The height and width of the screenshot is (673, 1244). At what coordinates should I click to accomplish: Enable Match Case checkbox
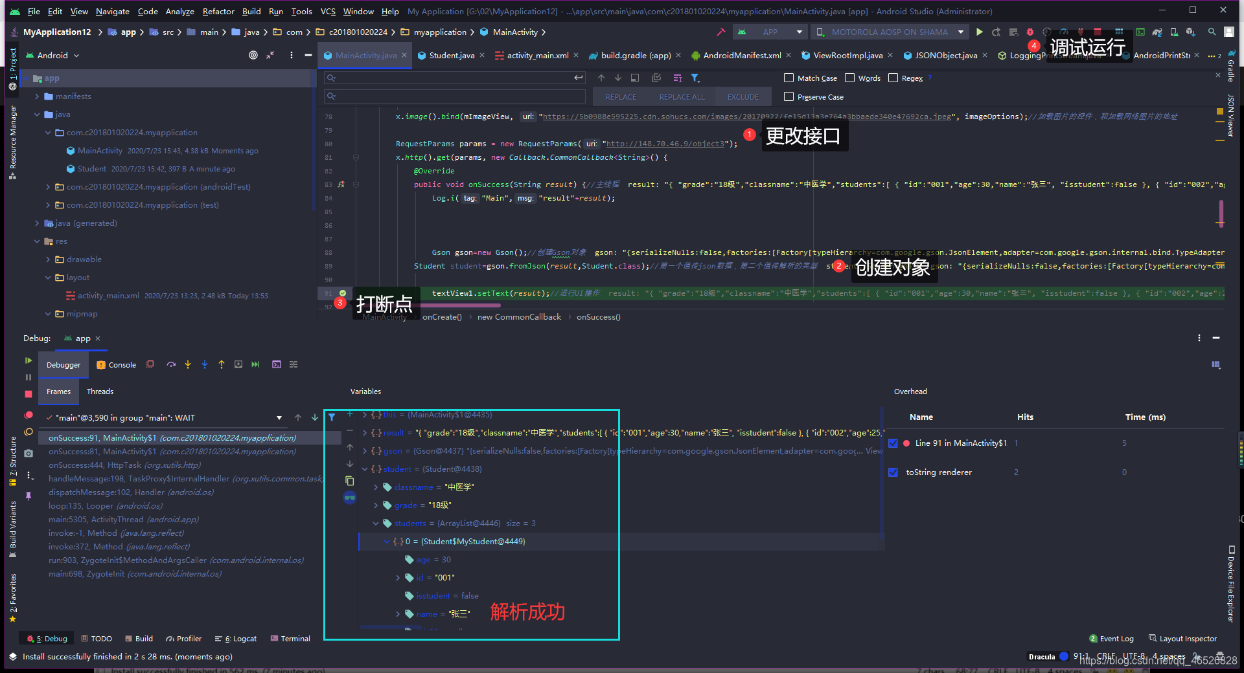click(789, 78)
